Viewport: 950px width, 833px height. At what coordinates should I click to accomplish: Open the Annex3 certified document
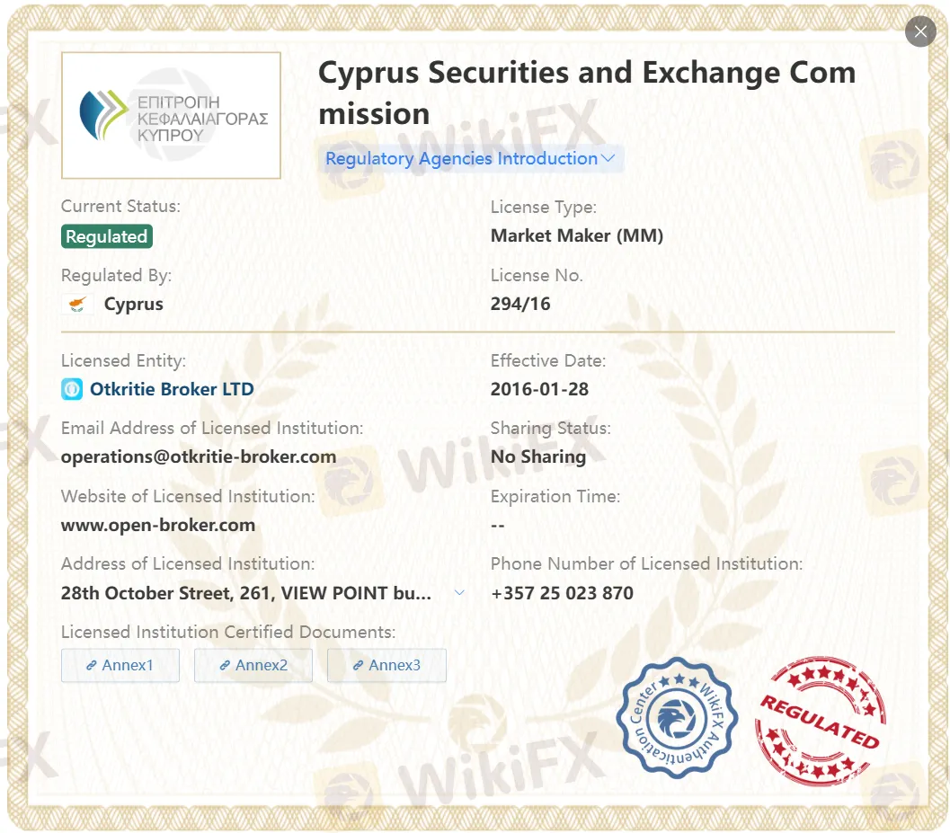[x=386, y=665]
